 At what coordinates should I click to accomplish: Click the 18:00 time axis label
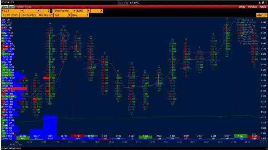click(x=70, y=142)
